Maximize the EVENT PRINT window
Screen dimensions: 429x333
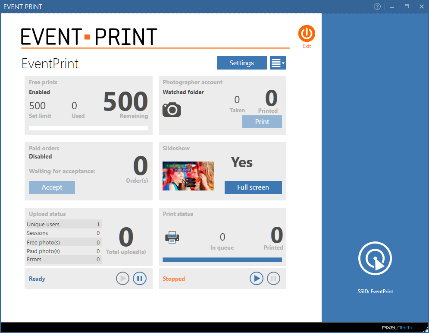coord(407,6)
